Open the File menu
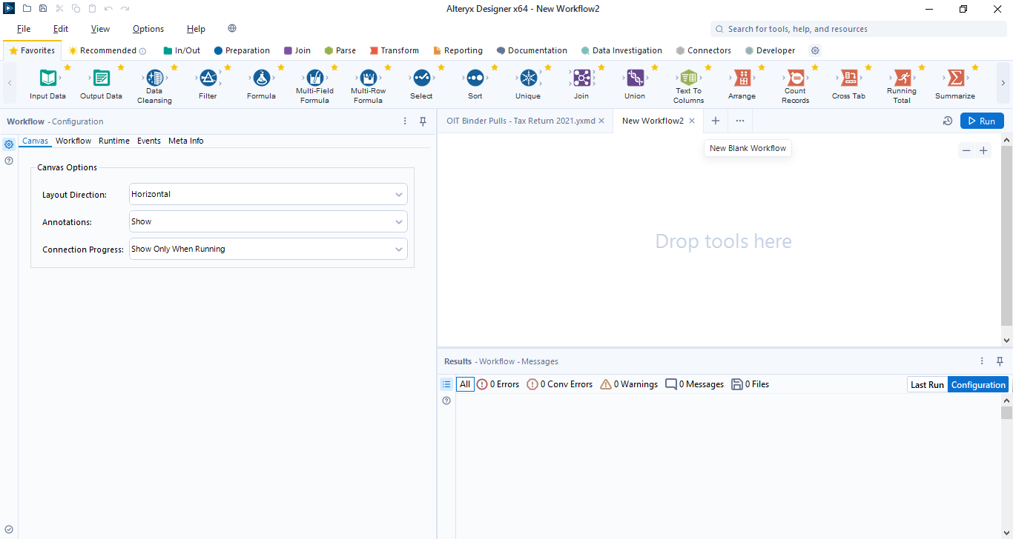The height and width of the screenshot is (539, 1013). tap(24, 29)
